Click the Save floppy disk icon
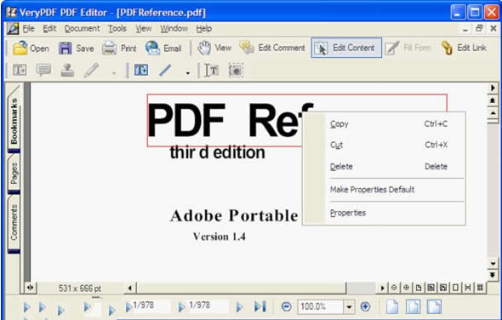Image resolution: width=502 pixels, height=320 pixels. point(65,49)
